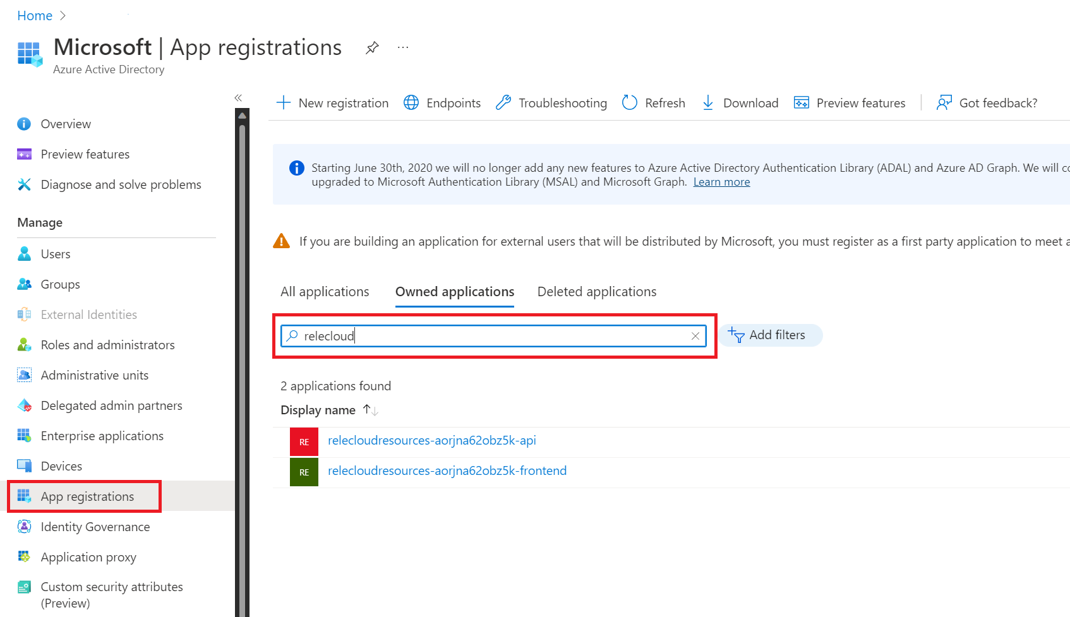Select Owned applications tab

click(x=455, y=292)
